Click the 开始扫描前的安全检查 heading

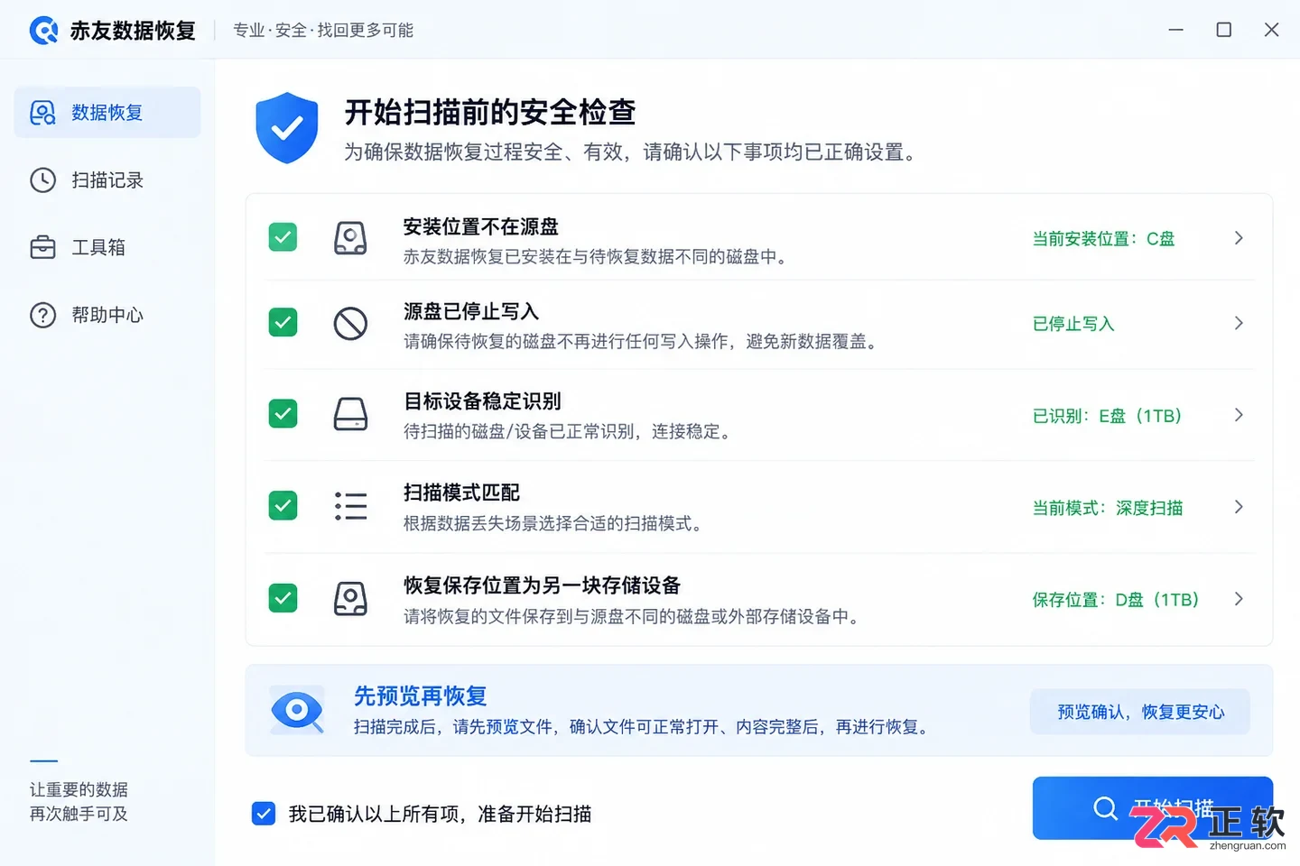point(490,112)
